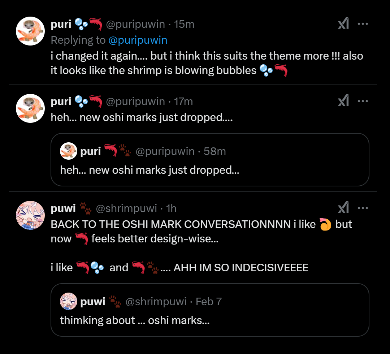Open the quoted 58m puri tweet text
The image size is (390, 354).
[149, 170]
